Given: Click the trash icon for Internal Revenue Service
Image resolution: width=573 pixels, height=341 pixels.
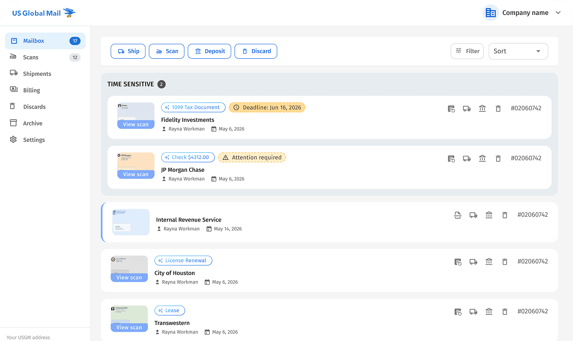Looking at the screenshot, I should click(x=505, y=215).
